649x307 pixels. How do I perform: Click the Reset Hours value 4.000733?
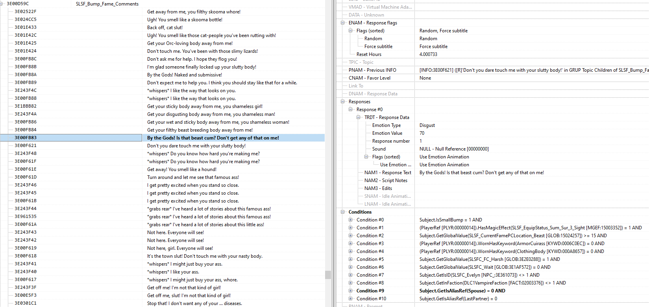428,54
